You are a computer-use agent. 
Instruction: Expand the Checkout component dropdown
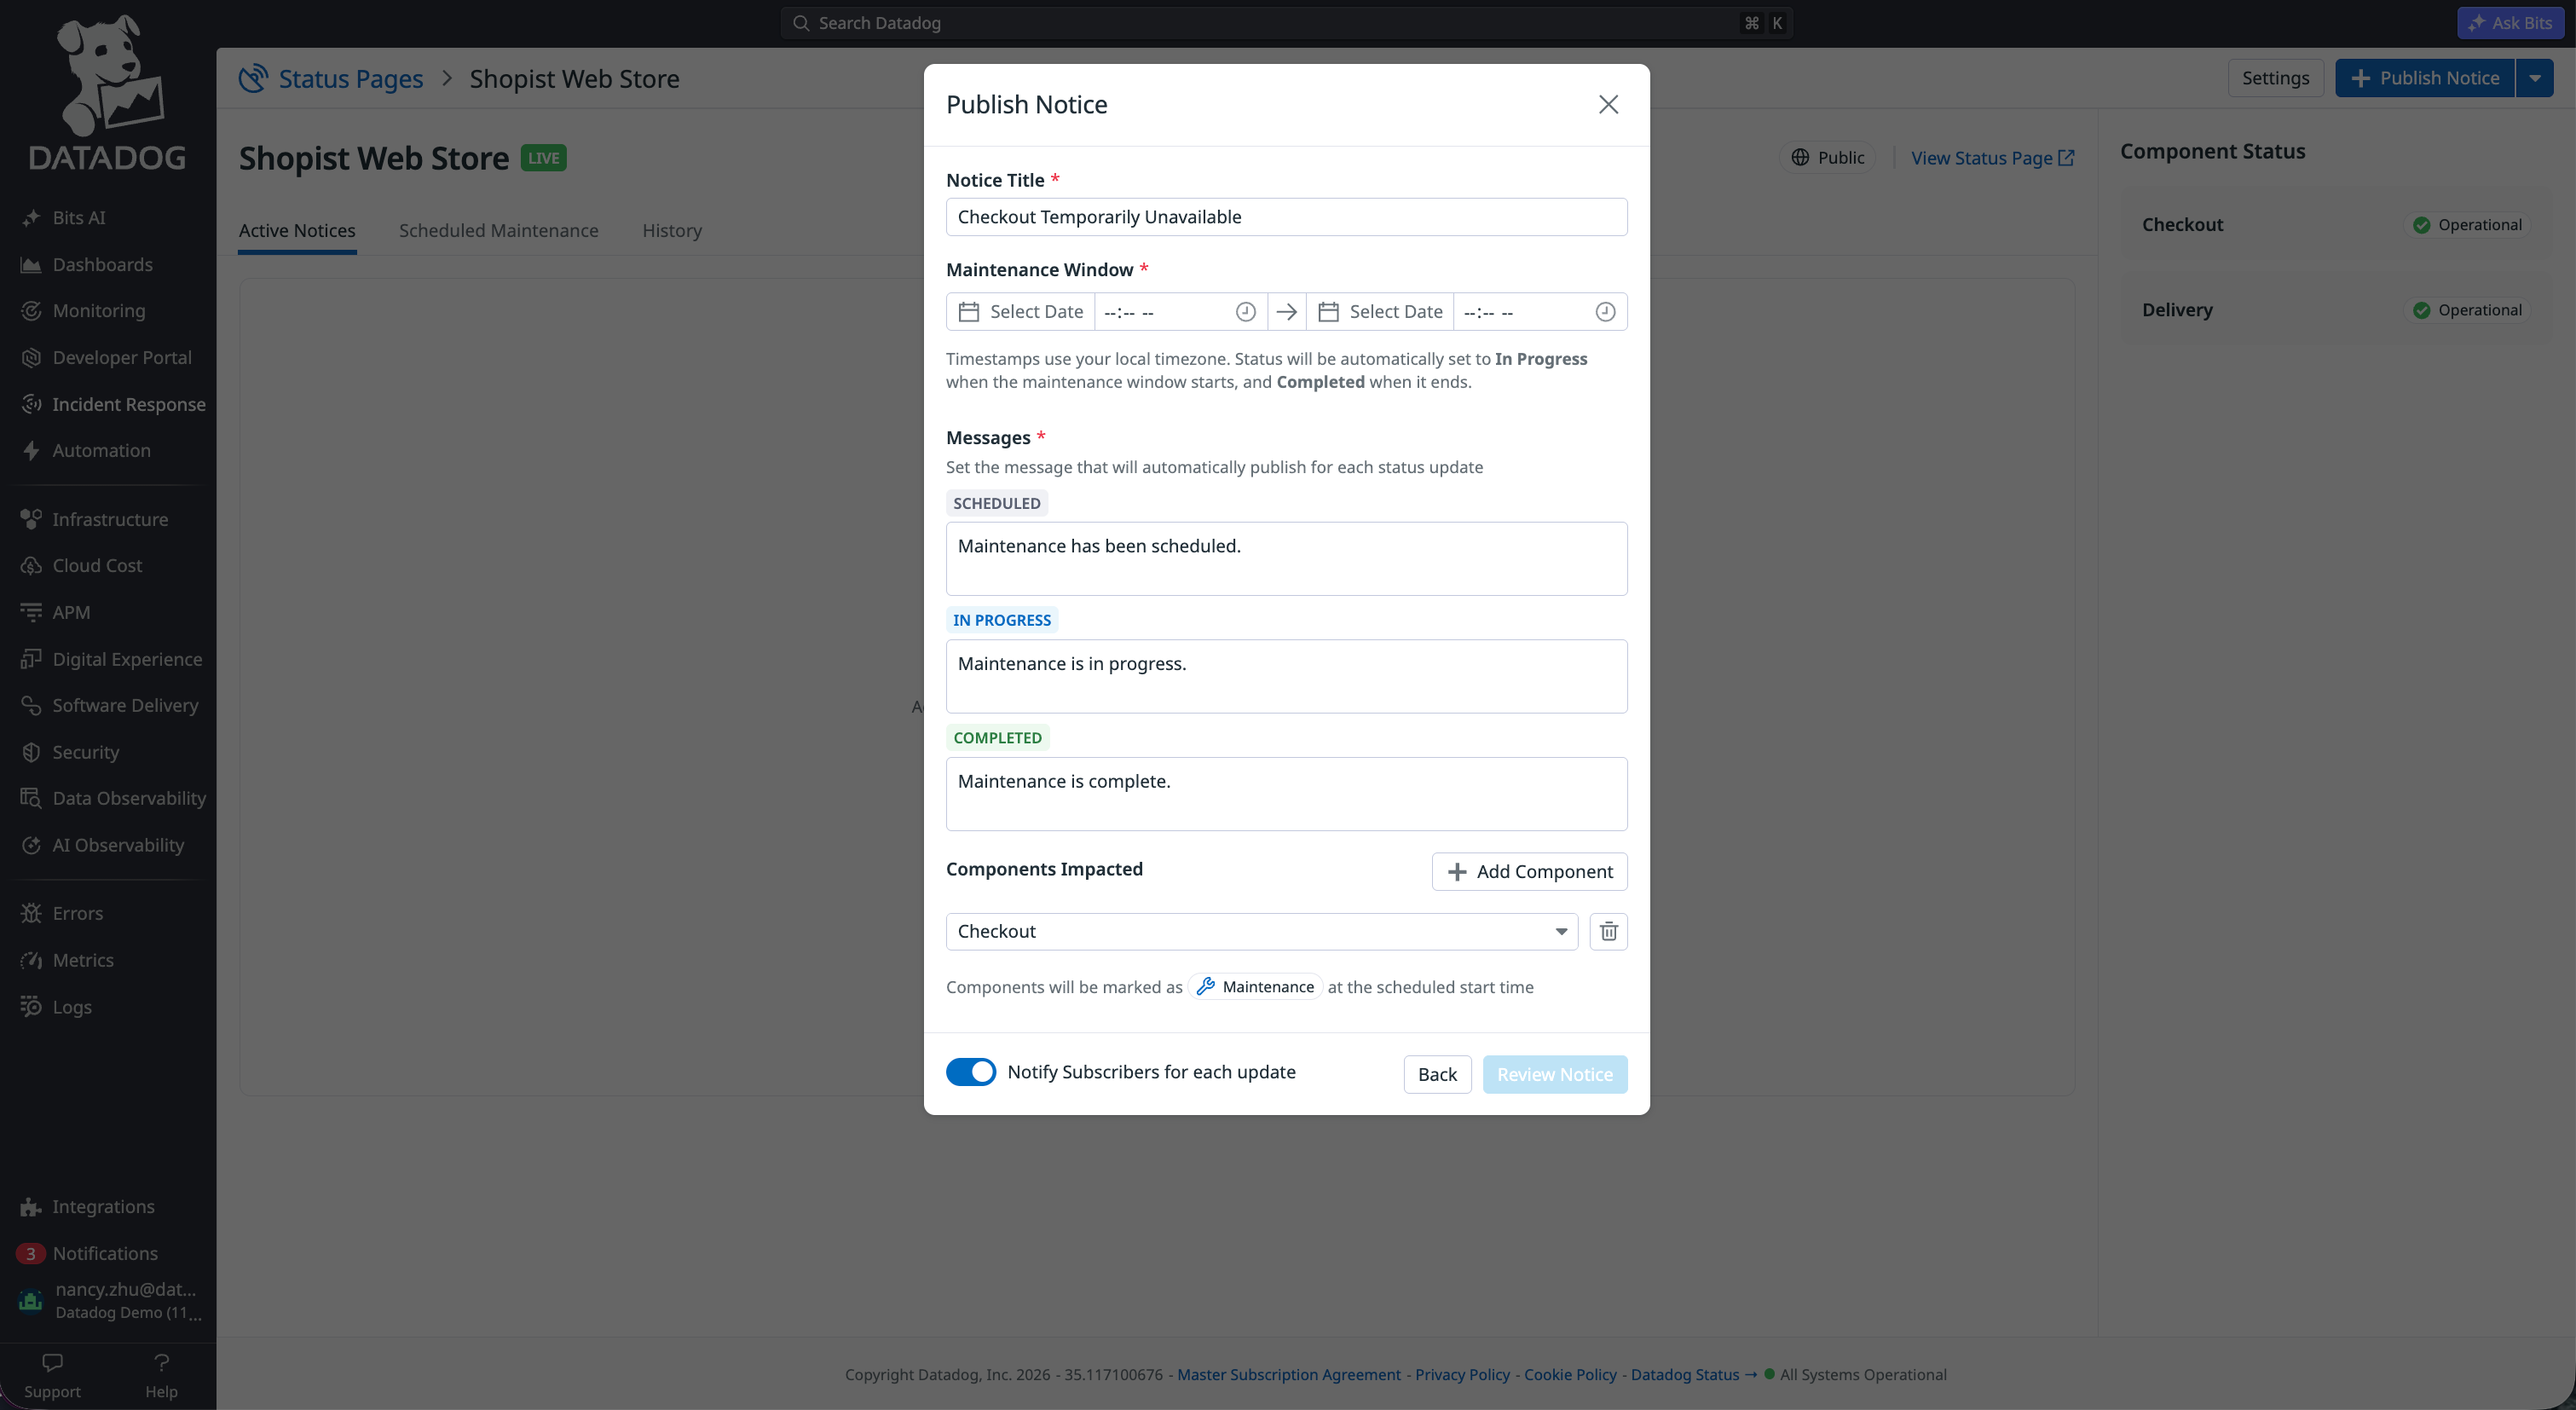point(1261,931)
